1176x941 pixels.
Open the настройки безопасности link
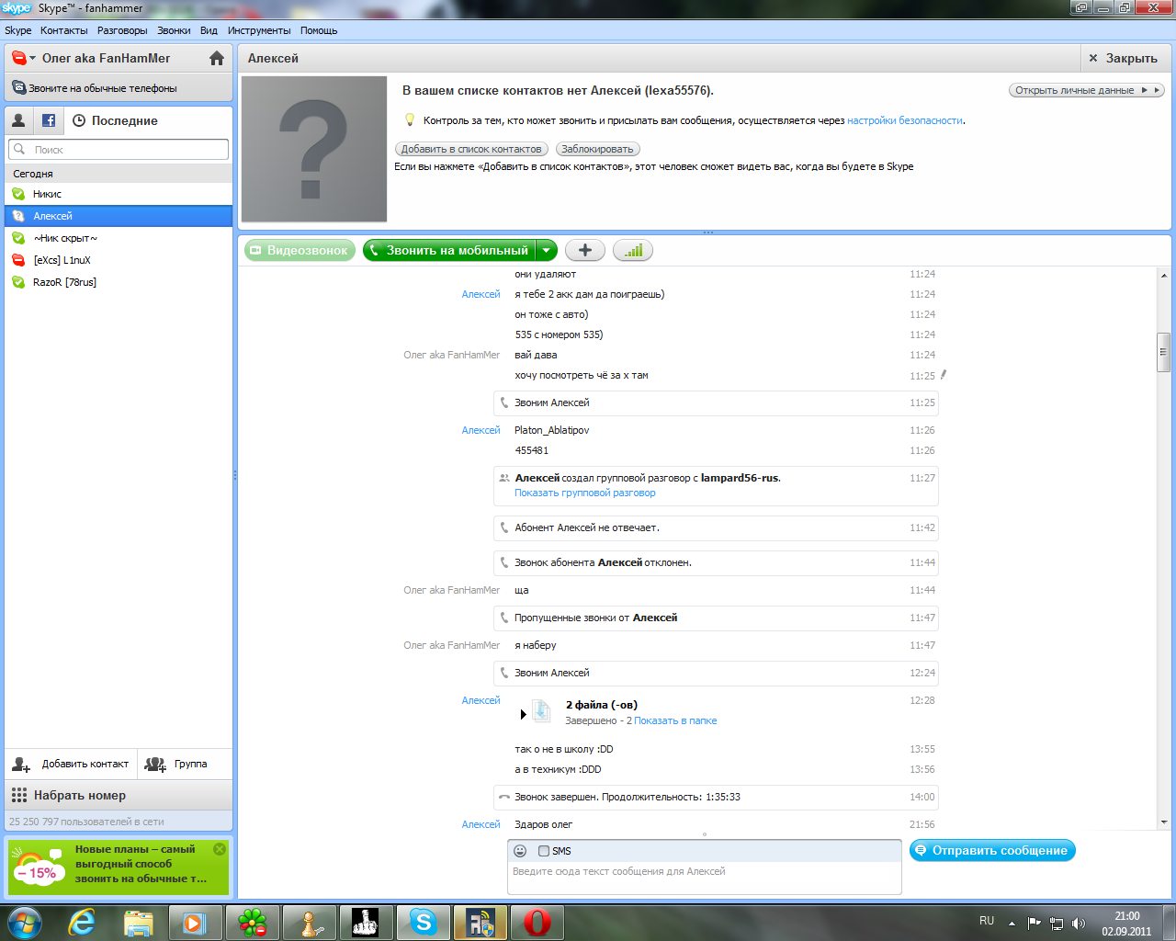point(905,120)
